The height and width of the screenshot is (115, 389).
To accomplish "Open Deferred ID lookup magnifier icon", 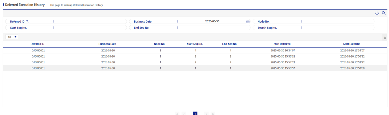I will [27, 22].
